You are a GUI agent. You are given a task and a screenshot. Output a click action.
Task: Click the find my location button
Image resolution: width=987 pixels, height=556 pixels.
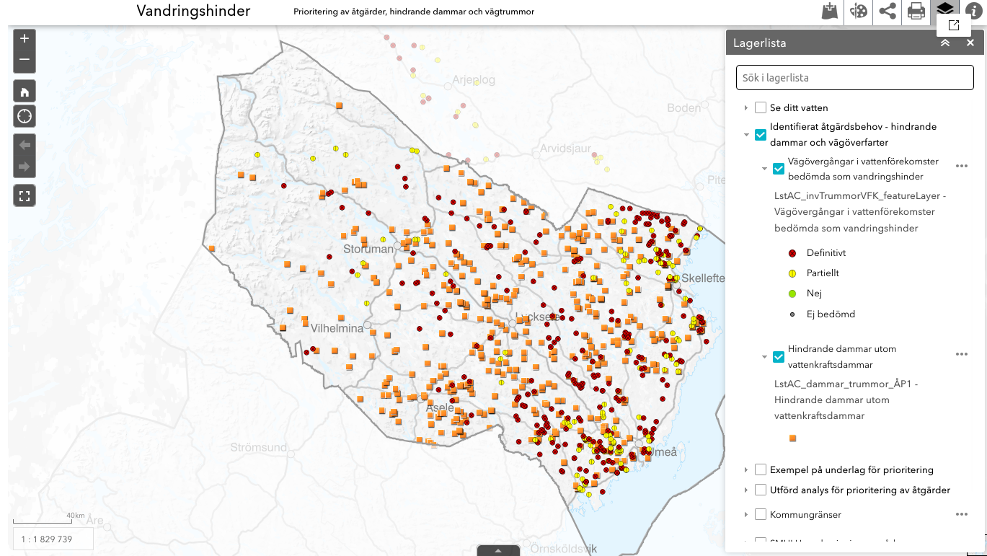click(x=25, y=116)
